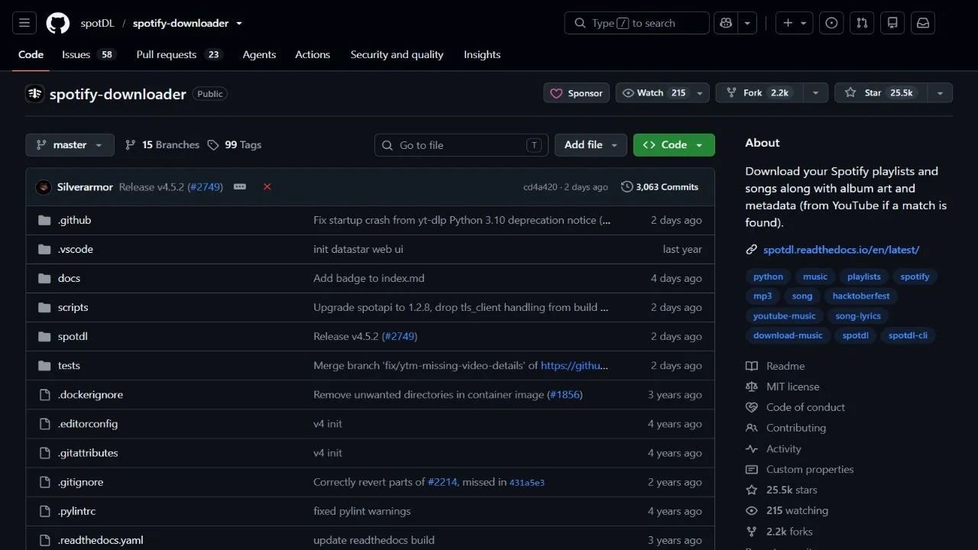Switch to the Insights tab
This screenshot has width=978, height=550.
(482, 55)
